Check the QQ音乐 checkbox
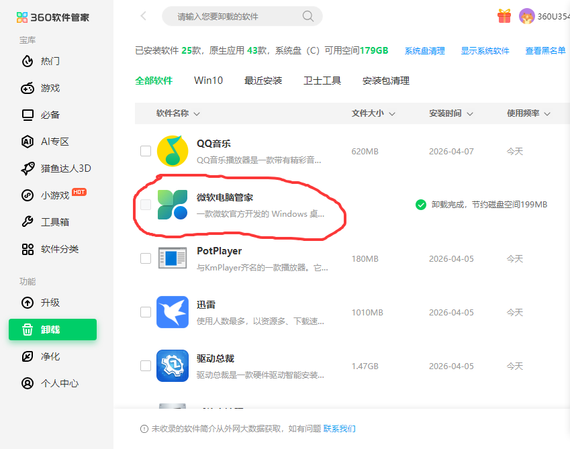The image size is (570, 449). [146, 151]
